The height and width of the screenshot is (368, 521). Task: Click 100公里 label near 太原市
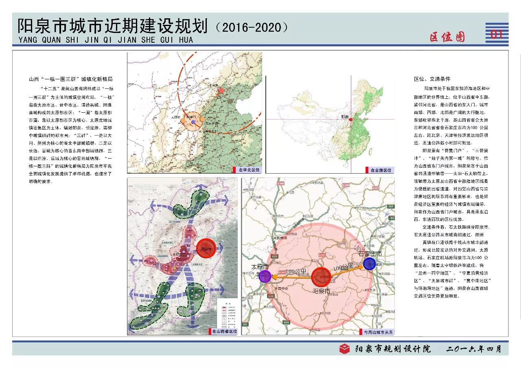[x=297, y=272]
